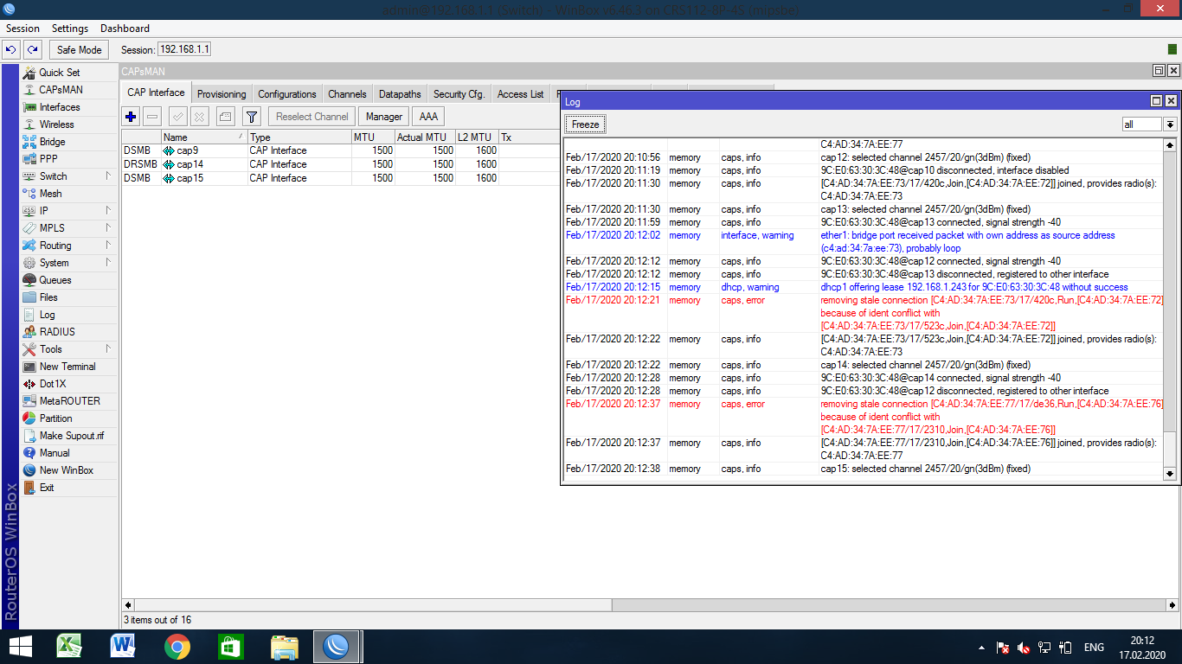Image resolution: width=1182 pixels, height=664 pixels.
Task: Click the comment toolbar icon
Action: pos(225,116)
